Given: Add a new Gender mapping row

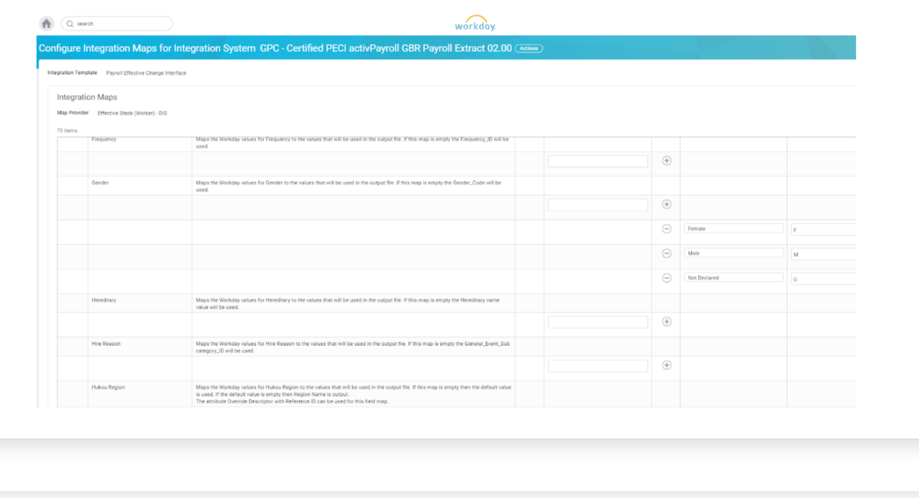Looking at the screenshot, I should (665, 203).
